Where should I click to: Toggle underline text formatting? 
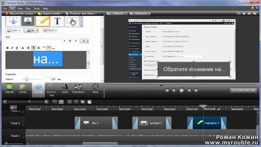17,48
